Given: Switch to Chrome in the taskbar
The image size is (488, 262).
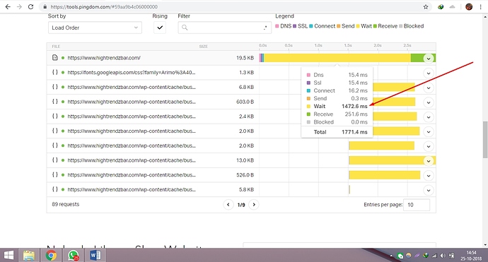Looking at the screenshot, I should [52, 256].
